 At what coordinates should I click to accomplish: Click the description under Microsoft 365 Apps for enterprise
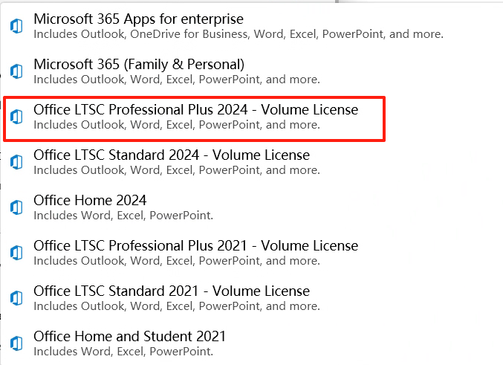(238, 34)
